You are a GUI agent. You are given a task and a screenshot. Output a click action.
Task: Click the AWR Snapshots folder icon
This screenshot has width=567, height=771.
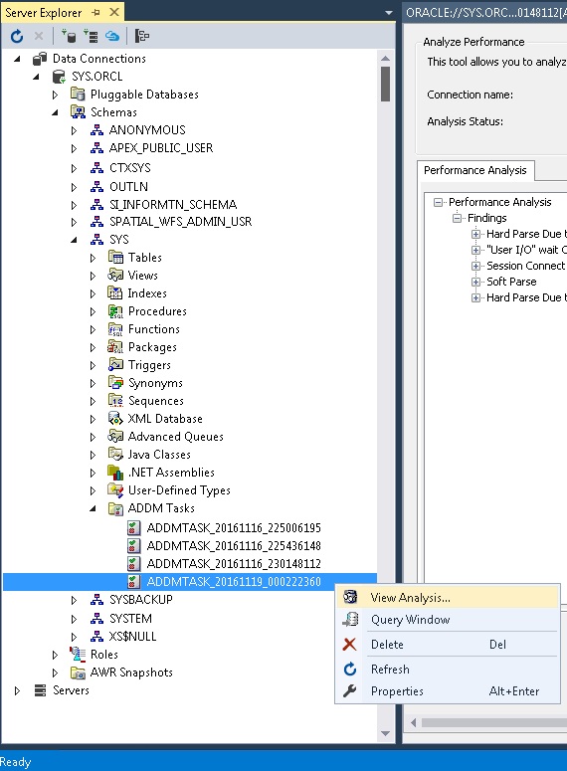point(78,673)
